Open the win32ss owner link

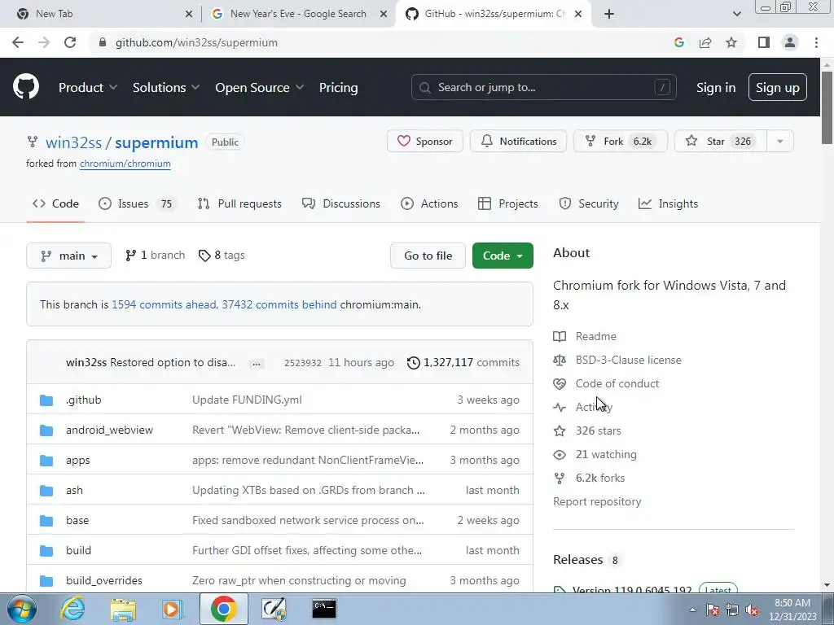click(73, 142)
